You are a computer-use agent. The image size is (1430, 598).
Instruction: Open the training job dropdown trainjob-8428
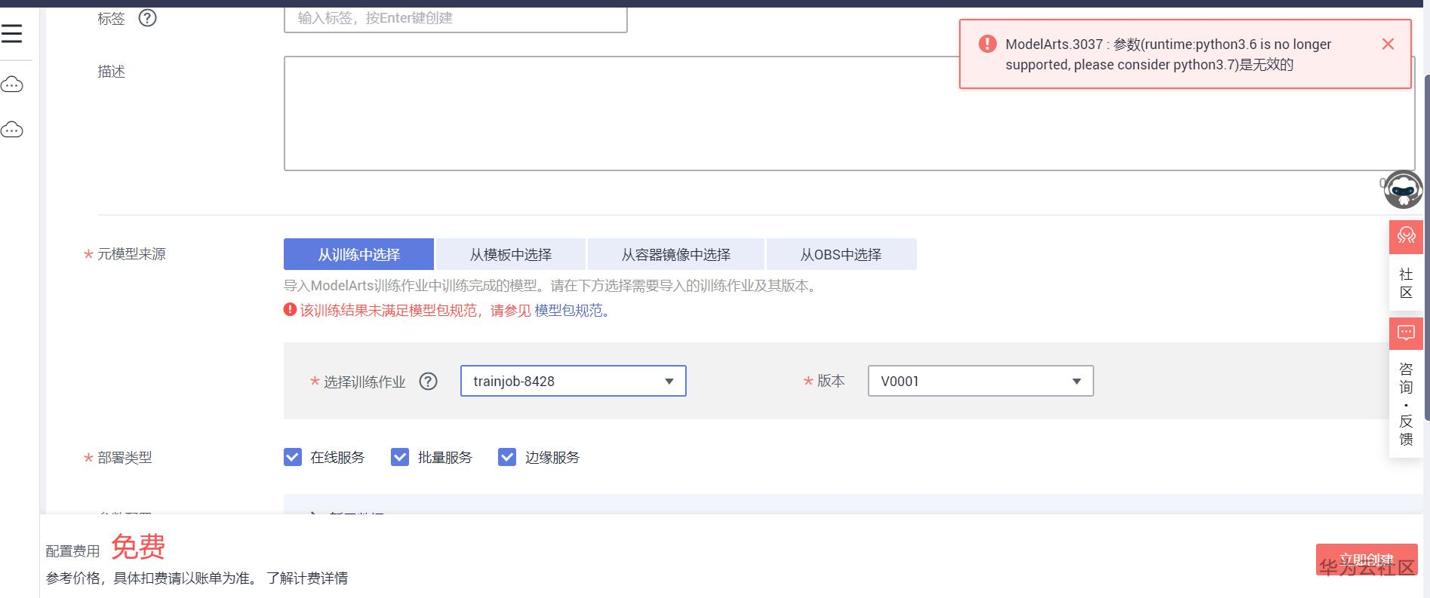(574, 381)
